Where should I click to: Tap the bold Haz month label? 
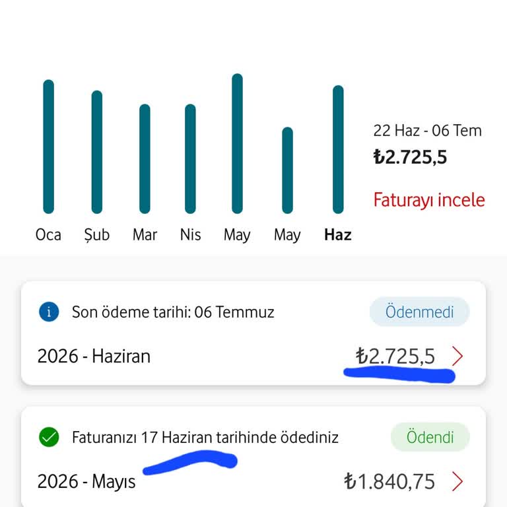pyautogui.click(x=338, y=235)
